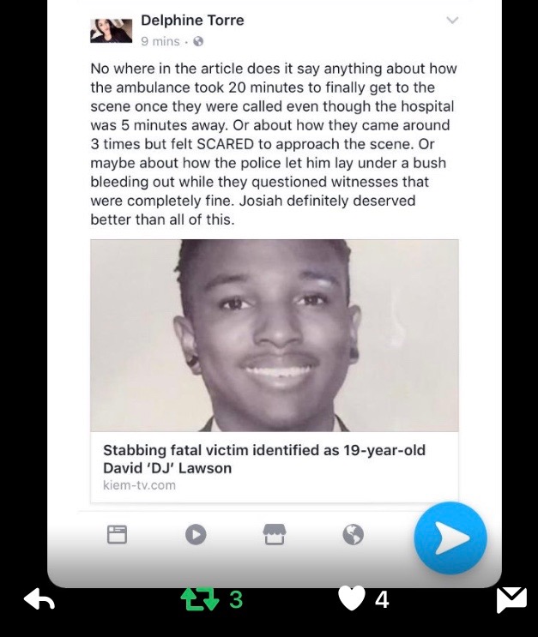Open the News Feed tab icon
Viewport: 538px width, 637px height.
tap(117, 535)
